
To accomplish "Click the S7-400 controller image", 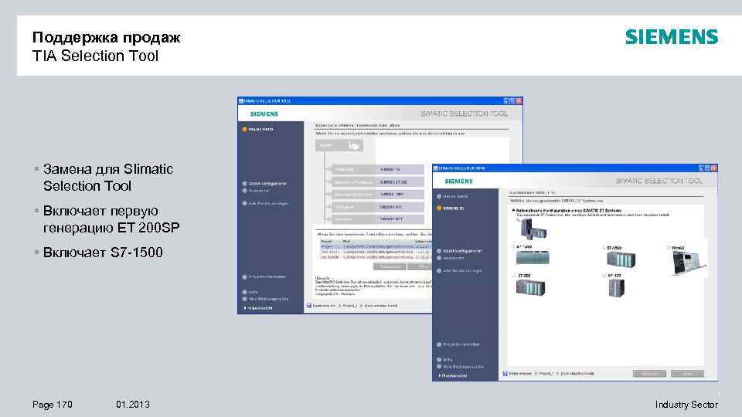I will click(617, 287).
